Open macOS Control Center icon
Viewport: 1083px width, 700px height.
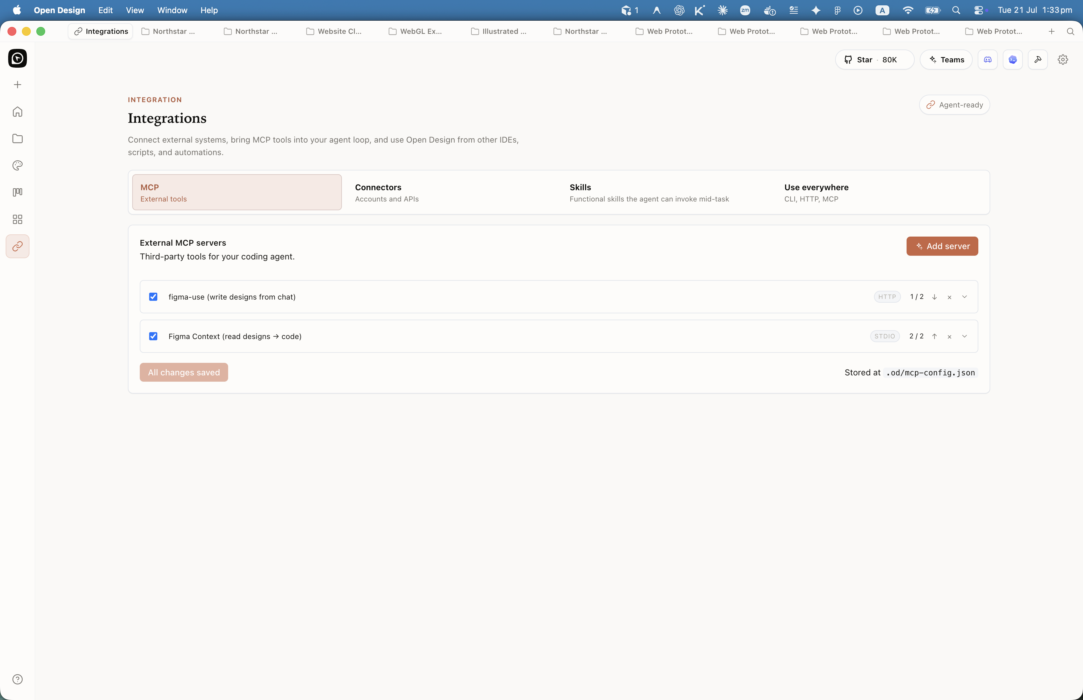click(x=978, y=10)
